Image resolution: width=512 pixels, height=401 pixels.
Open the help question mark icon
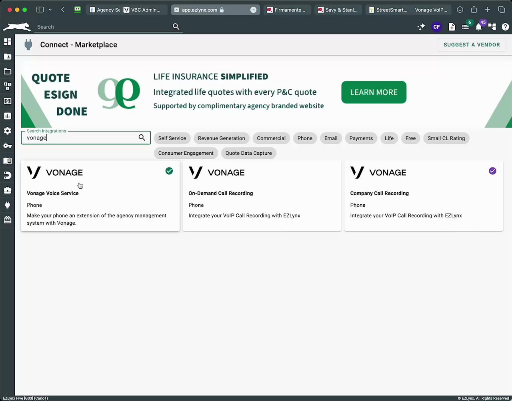[x=505, y=27]
